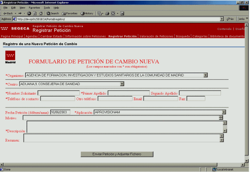Click Resumen scrollbar down arrow
250x172 pixels.
(x=221, y=140)
